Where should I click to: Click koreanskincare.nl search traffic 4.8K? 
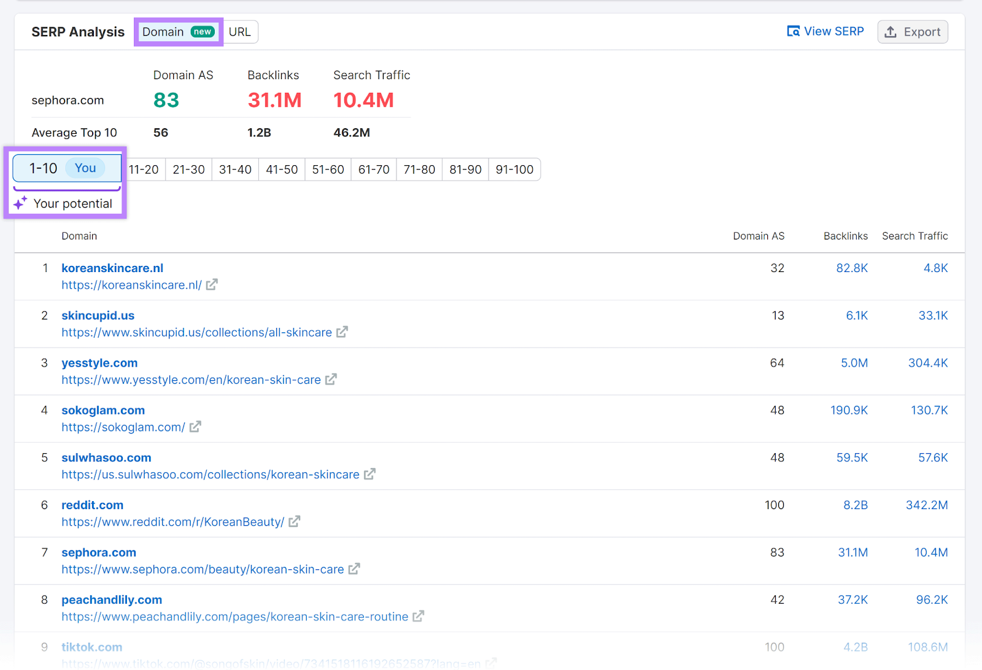coord(936,268)
